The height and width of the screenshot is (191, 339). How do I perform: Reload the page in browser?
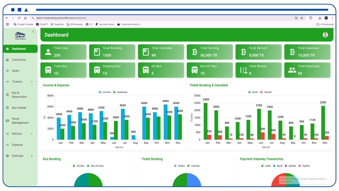pos(19,18)
